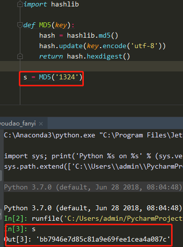The width and height of the screenshot is (183, 247).
Task: Close the youdao_fanyi console tab
Action: [x=41, y=123]
